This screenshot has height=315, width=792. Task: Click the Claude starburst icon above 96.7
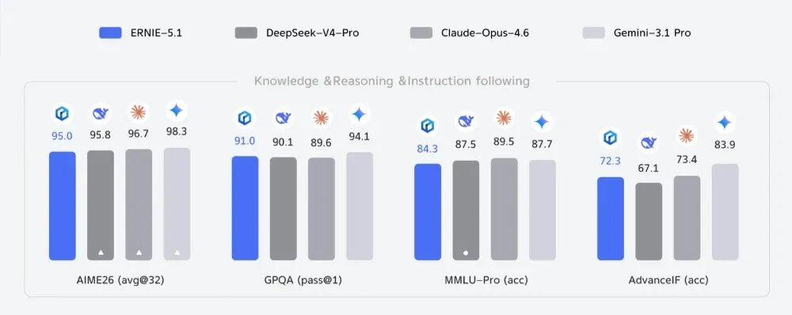(138, 112)
